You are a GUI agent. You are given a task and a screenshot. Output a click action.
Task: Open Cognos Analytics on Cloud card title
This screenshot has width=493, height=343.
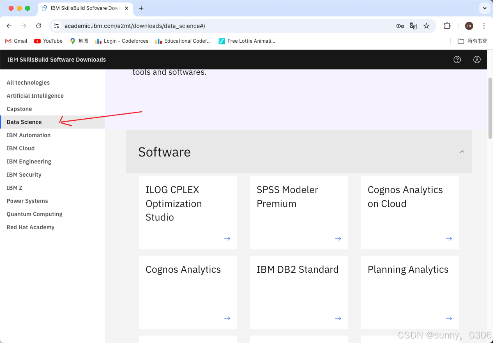[x=405, y=196]
